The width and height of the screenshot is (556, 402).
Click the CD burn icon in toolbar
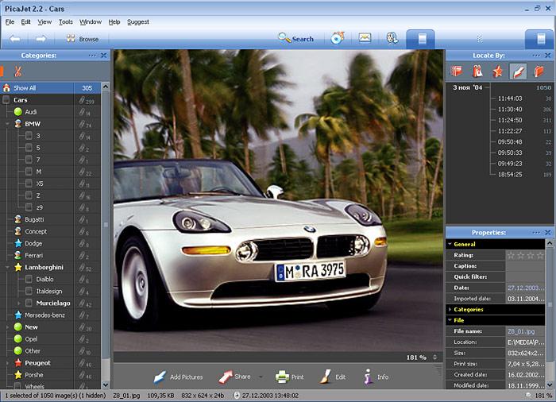[x=338, y=37]
